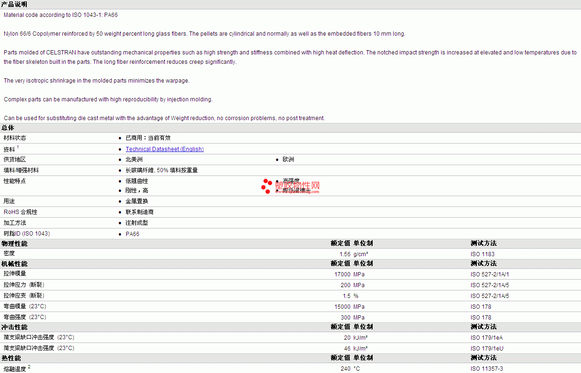This screenshot has height=373, width=581.
Task: Click the 材料状态 row label
Action: [15, 138]
